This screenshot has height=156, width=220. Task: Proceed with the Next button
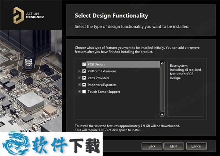[173, 146]
